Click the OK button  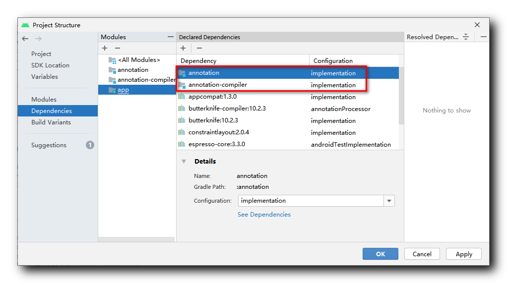380,254
